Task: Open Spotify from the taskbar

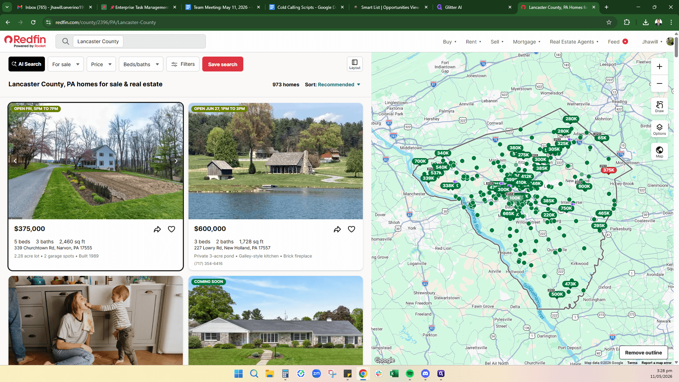Action: click(x=410, y=374)
